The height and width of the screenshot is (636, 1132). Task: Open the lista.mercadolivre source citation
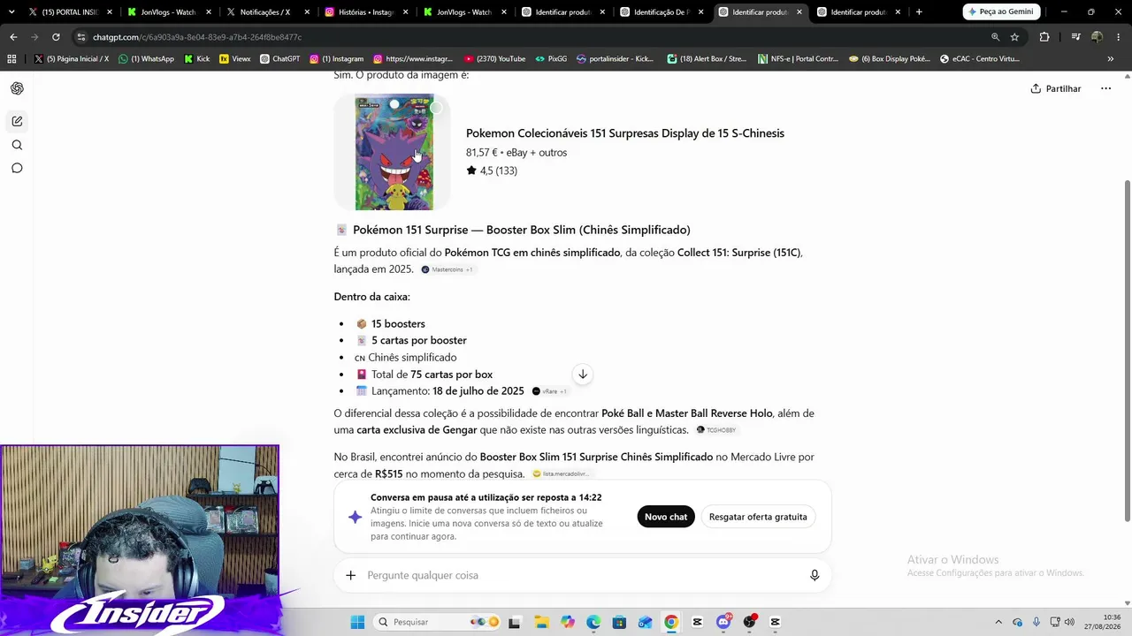561,474
